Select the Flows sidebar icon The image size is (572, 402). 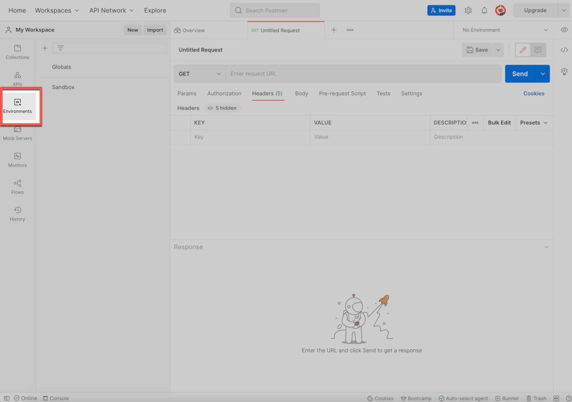17,186
